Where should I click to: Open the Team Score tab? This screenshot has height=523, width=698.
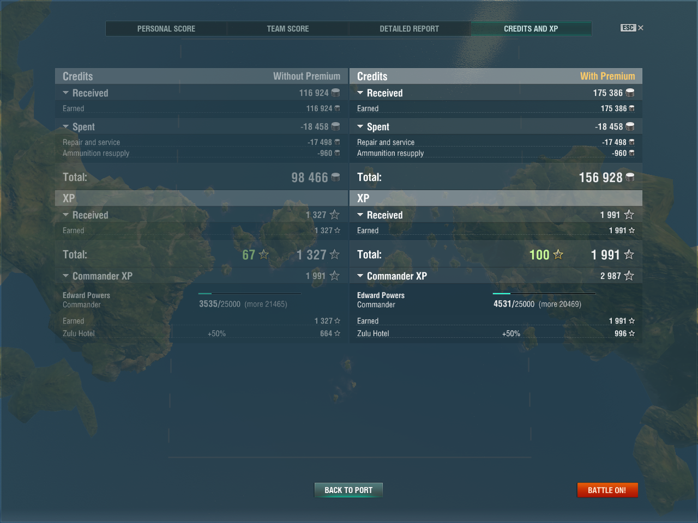[287, 29]
